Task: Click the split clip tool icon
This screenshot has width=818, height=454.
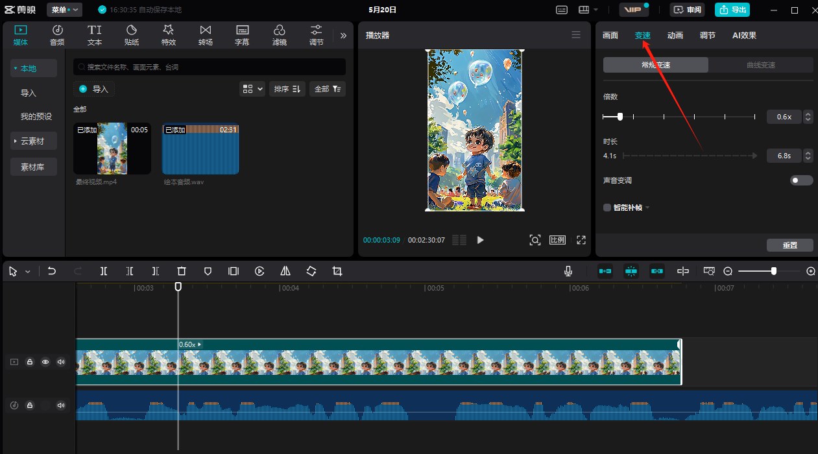Action: tap(104, 272)
